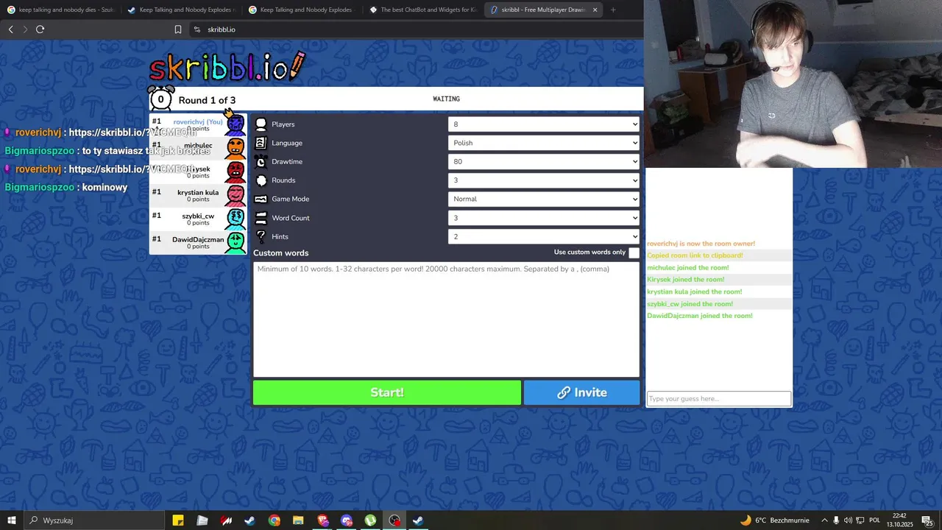Expand the Drawtime dropdown set to 80
This screenshot has height=530, width=942.
pyautogui.click(x=543, y=161)
